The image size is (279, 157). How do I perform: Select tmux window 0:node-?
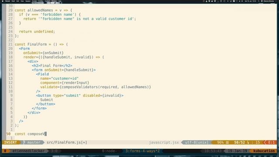[109, 151]
